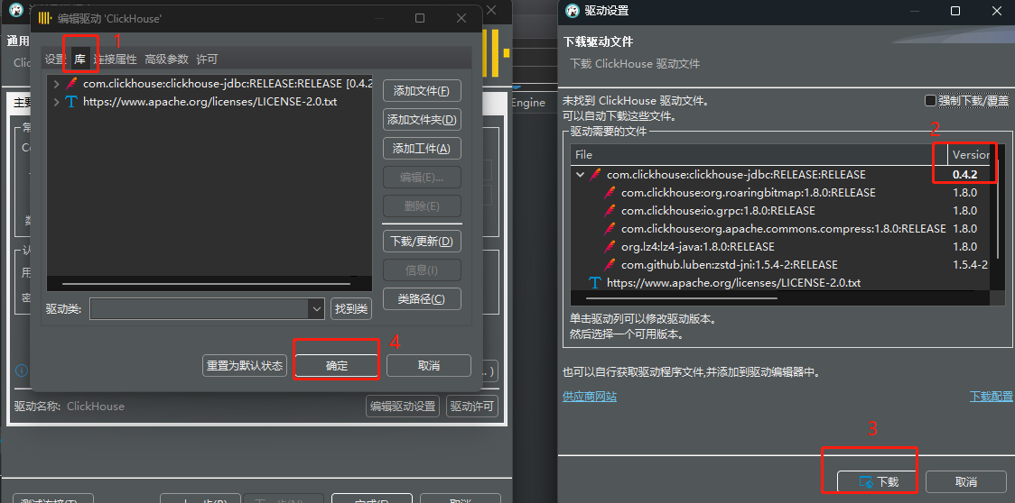Viewport: 1015px width, 503px height.
Task: Select the clickhouse-jdbc feather icon in driver files
Action: 595,175
